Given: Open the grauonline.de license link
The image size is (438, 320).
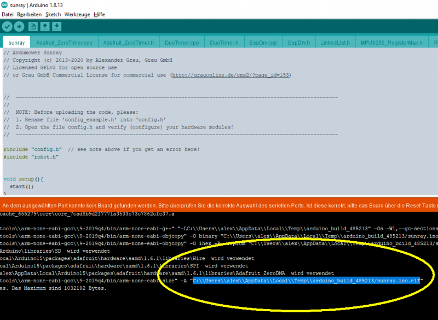Looking at the screenshot, I should (x=230, y=75).
